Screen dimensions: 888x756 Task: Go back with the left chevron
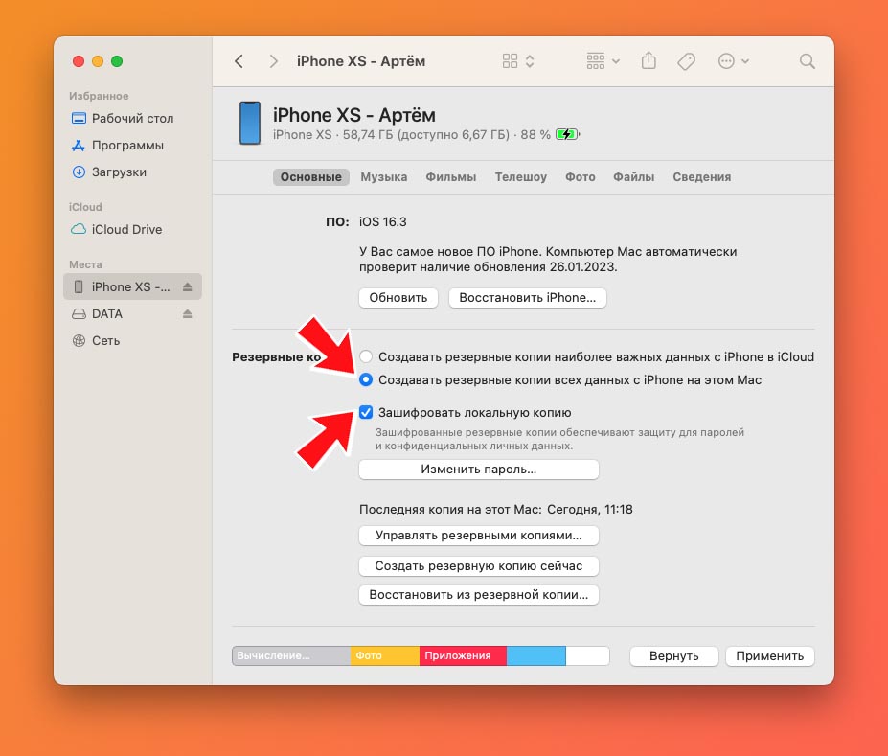[x=239, y=61]
